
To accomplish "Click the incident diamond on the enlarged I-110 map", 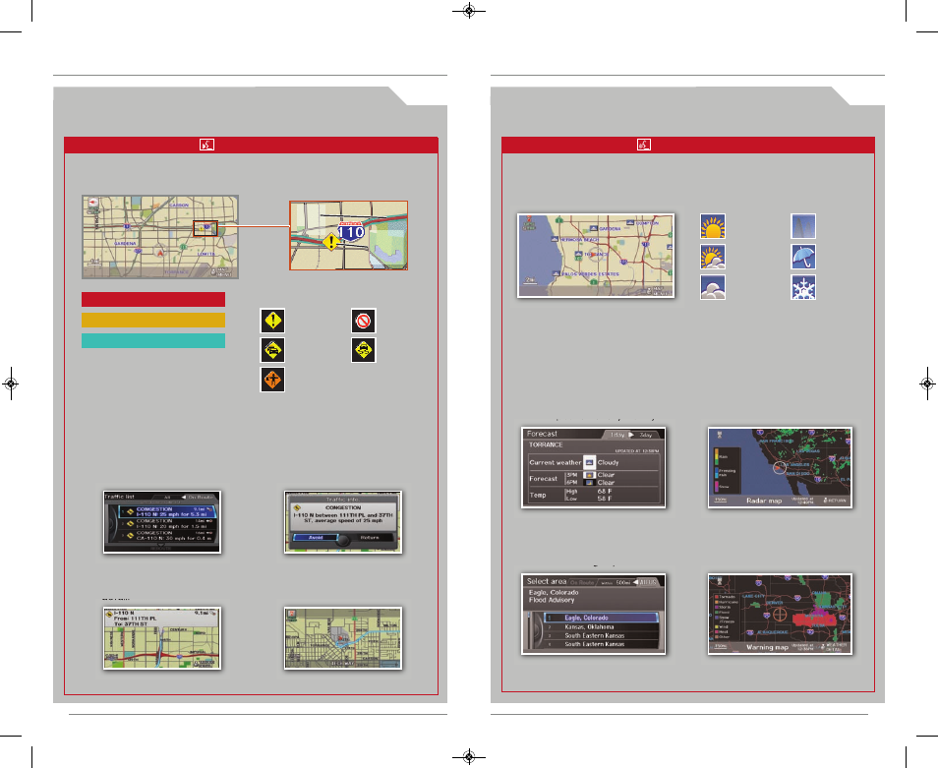I will click(x=330, y=242).
